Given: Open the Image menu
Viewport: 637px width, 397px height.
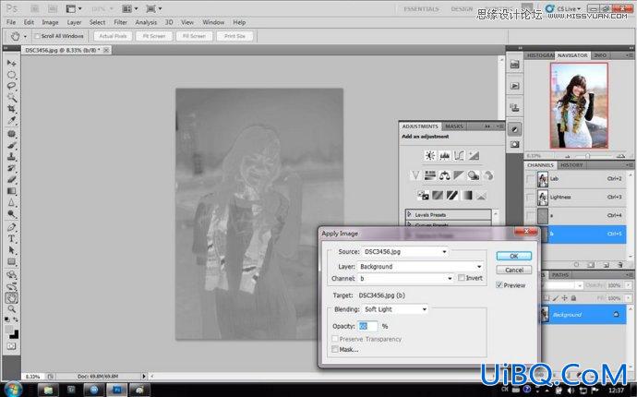Looking at the screenshot, I should coord(50,22).
